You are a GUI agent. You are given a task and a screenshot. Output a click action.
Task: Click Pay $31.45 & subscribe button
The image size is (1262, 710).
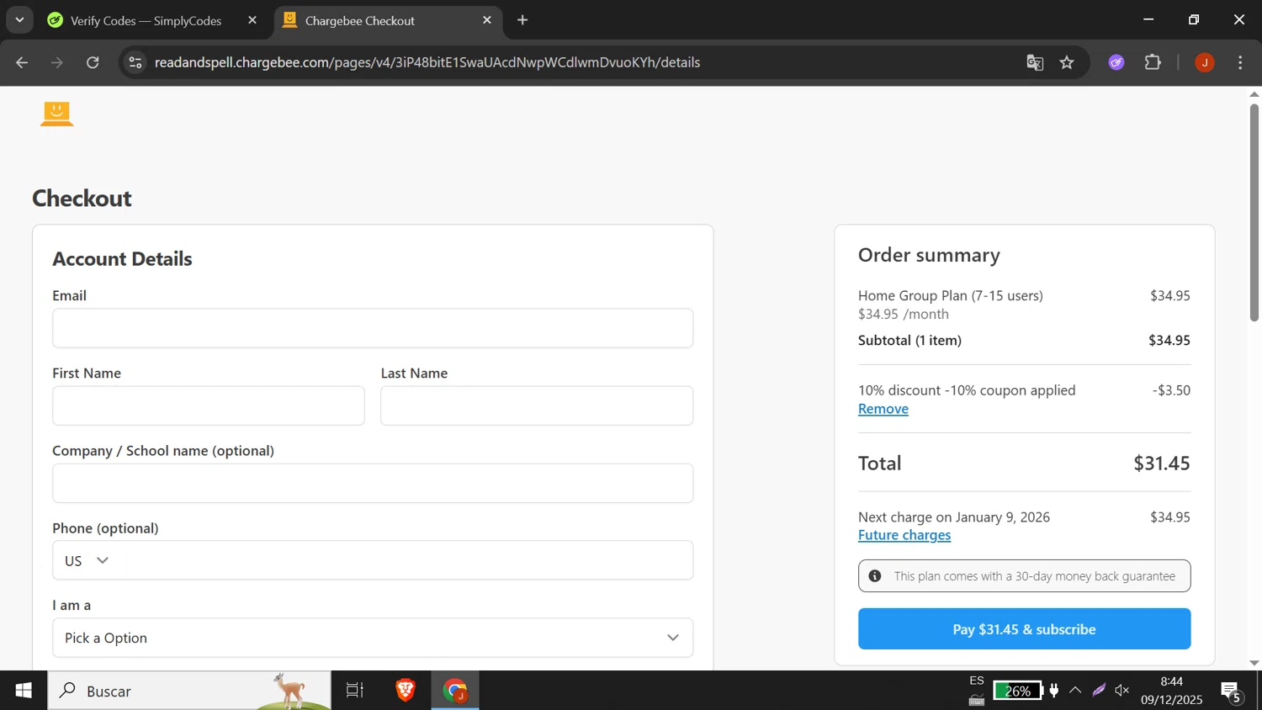pos(1024,629)
